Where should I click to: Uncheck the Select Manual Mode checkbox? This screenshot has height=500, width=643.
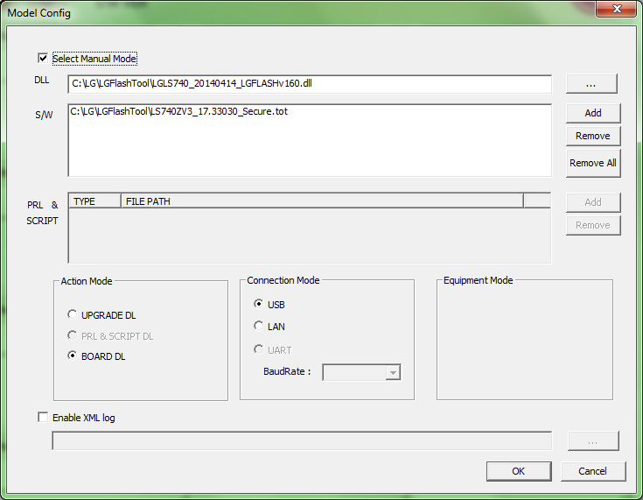42,59
